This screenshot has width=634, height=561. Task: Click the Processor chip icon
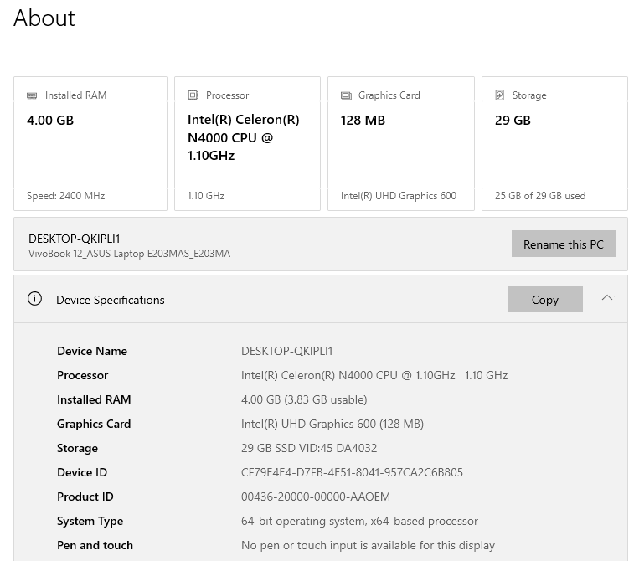pyautogui.click(x=193, y=95)
